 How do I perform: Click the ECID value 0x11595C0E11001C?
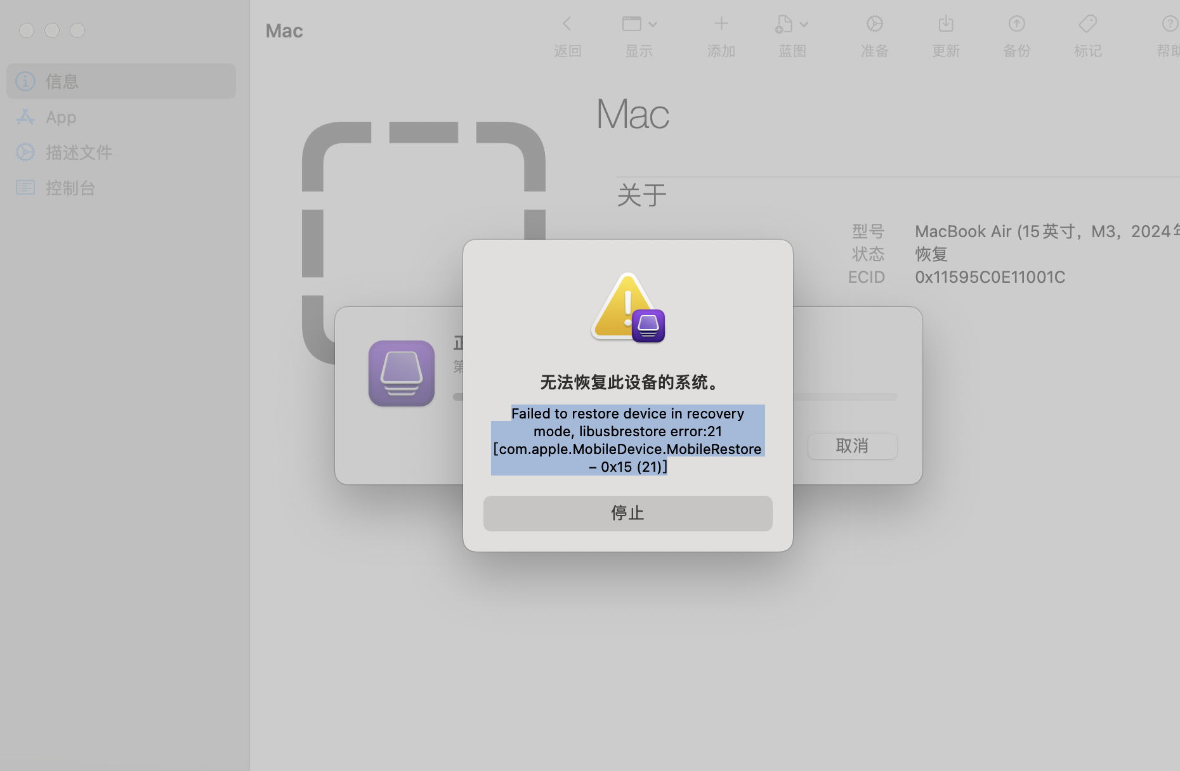[990, 277]
